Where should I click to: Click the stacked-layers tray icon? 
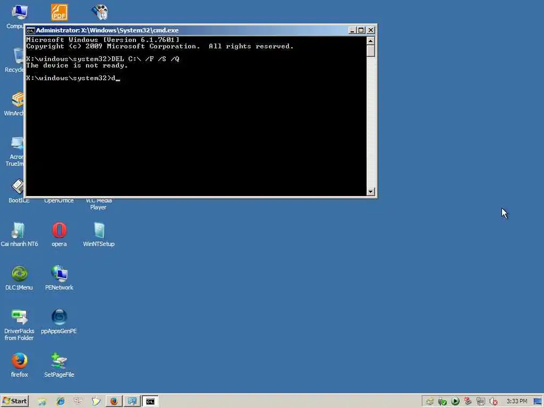tap(430, 402)
